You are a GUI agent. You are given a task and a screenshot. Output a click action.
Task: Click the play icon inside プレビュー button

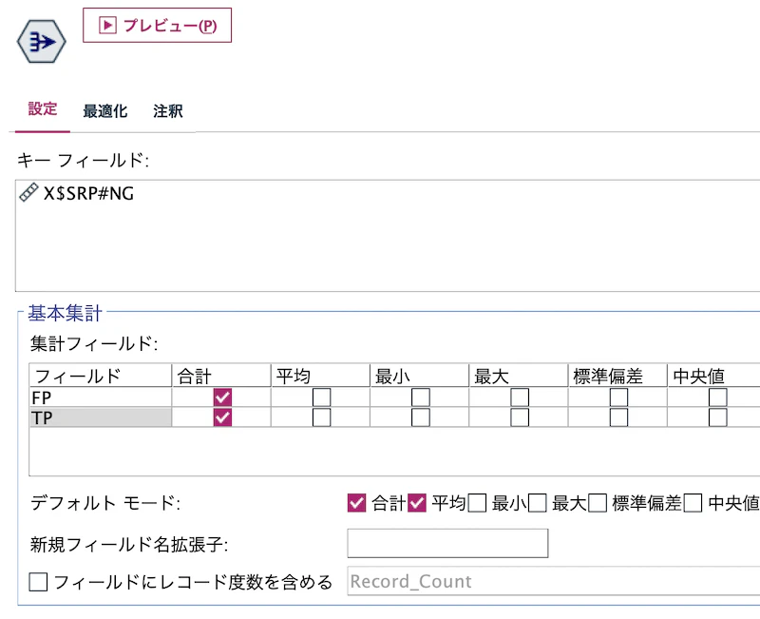pos(107,24)
